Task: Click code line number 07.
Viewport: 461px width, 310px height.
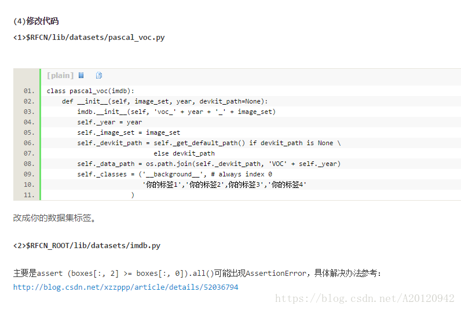Action: [29, 153]
